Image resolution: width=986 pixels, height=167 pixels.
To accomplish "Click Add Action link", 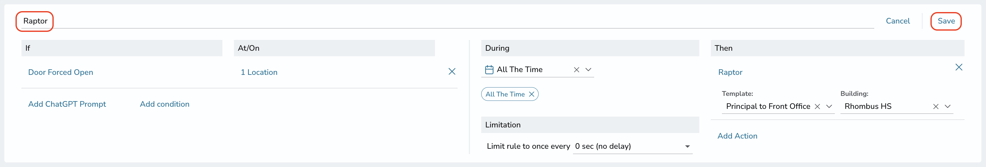I will pyautogui.click(x=737, y=136).
